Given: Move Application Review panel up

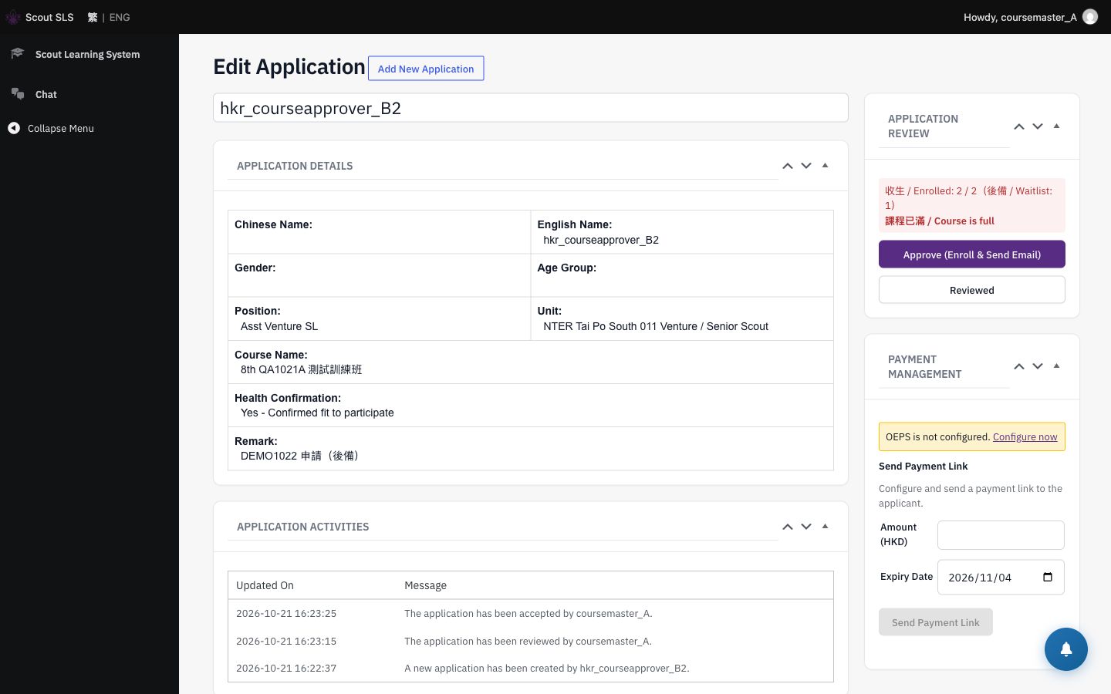Looking at the screenshot, I should coord(1019,126).
